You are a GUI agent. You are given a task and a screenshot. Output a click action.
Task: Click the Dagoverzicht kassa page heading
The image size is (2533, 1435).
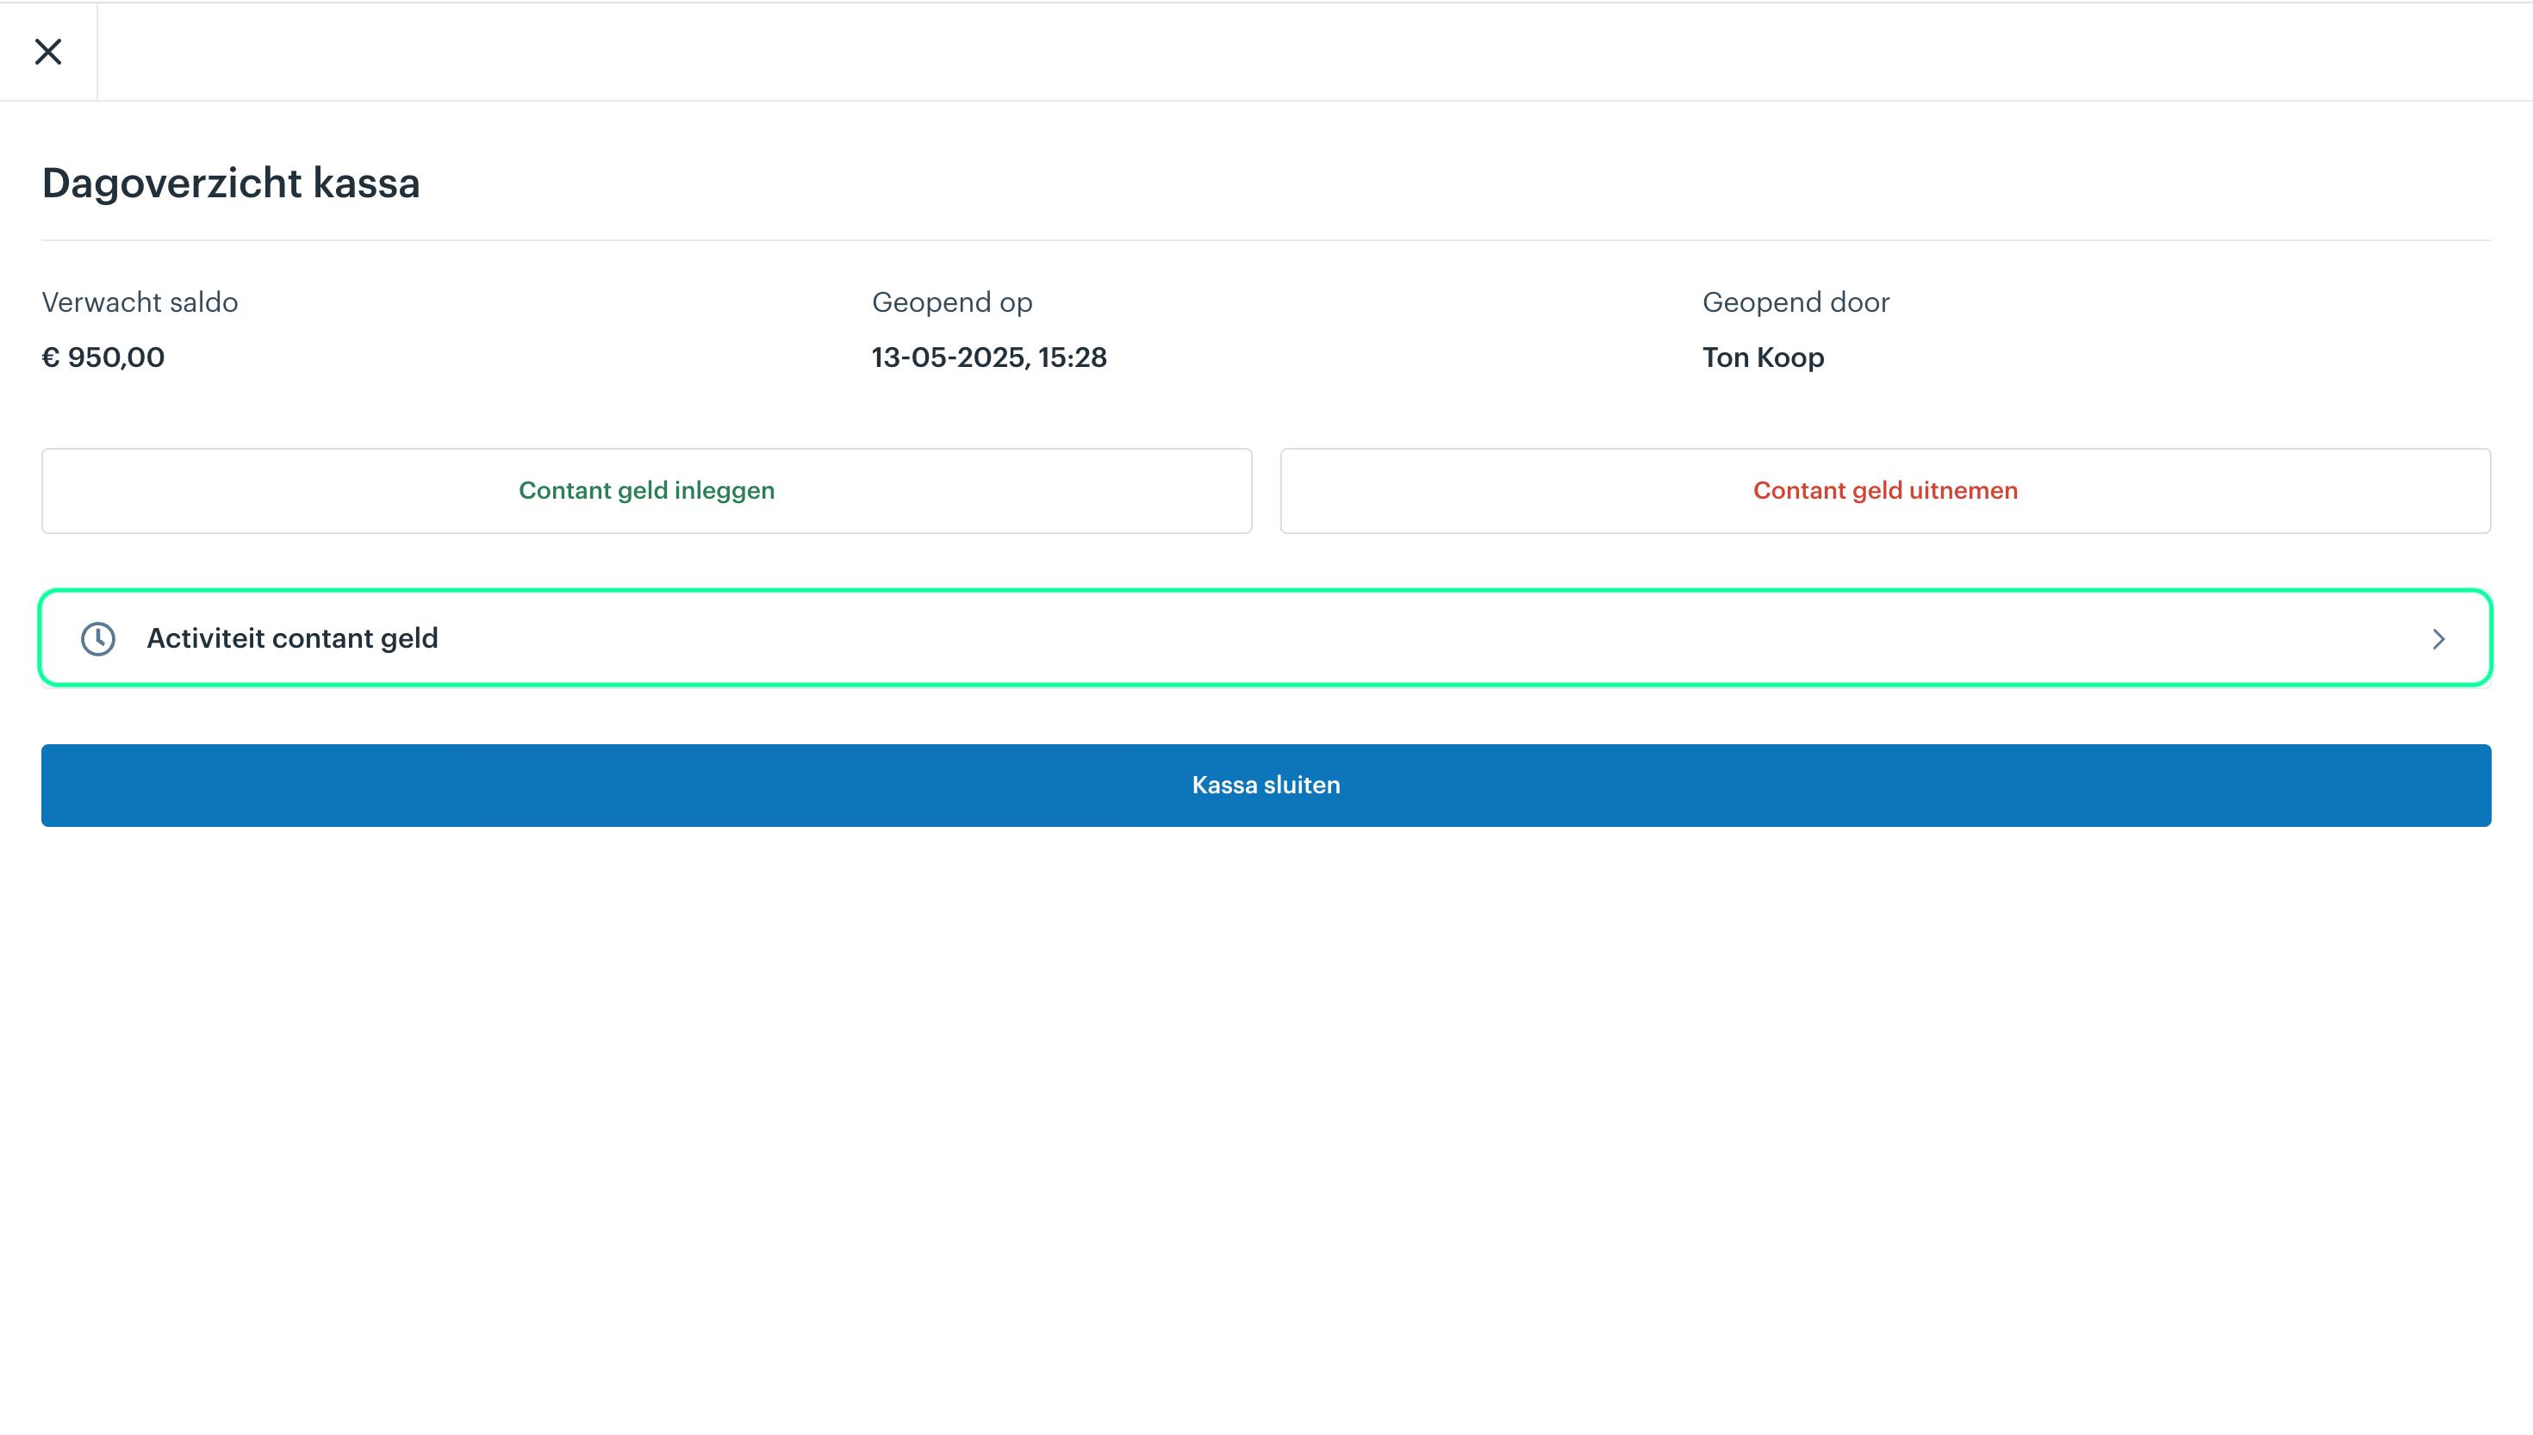tap(231, 183)
